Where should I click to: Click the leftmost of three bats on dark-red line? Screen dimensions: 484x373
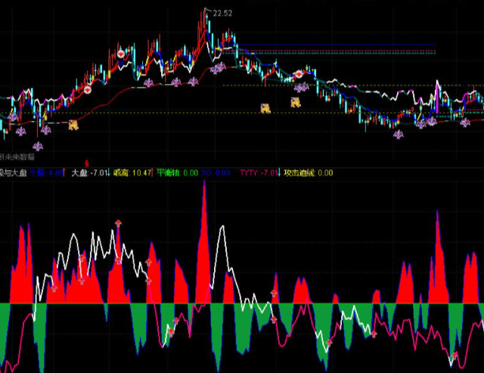click(x=148, y=82)
